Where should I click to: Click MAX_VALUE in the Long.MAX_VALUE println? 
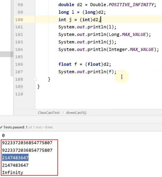click(x=134, y=34)
